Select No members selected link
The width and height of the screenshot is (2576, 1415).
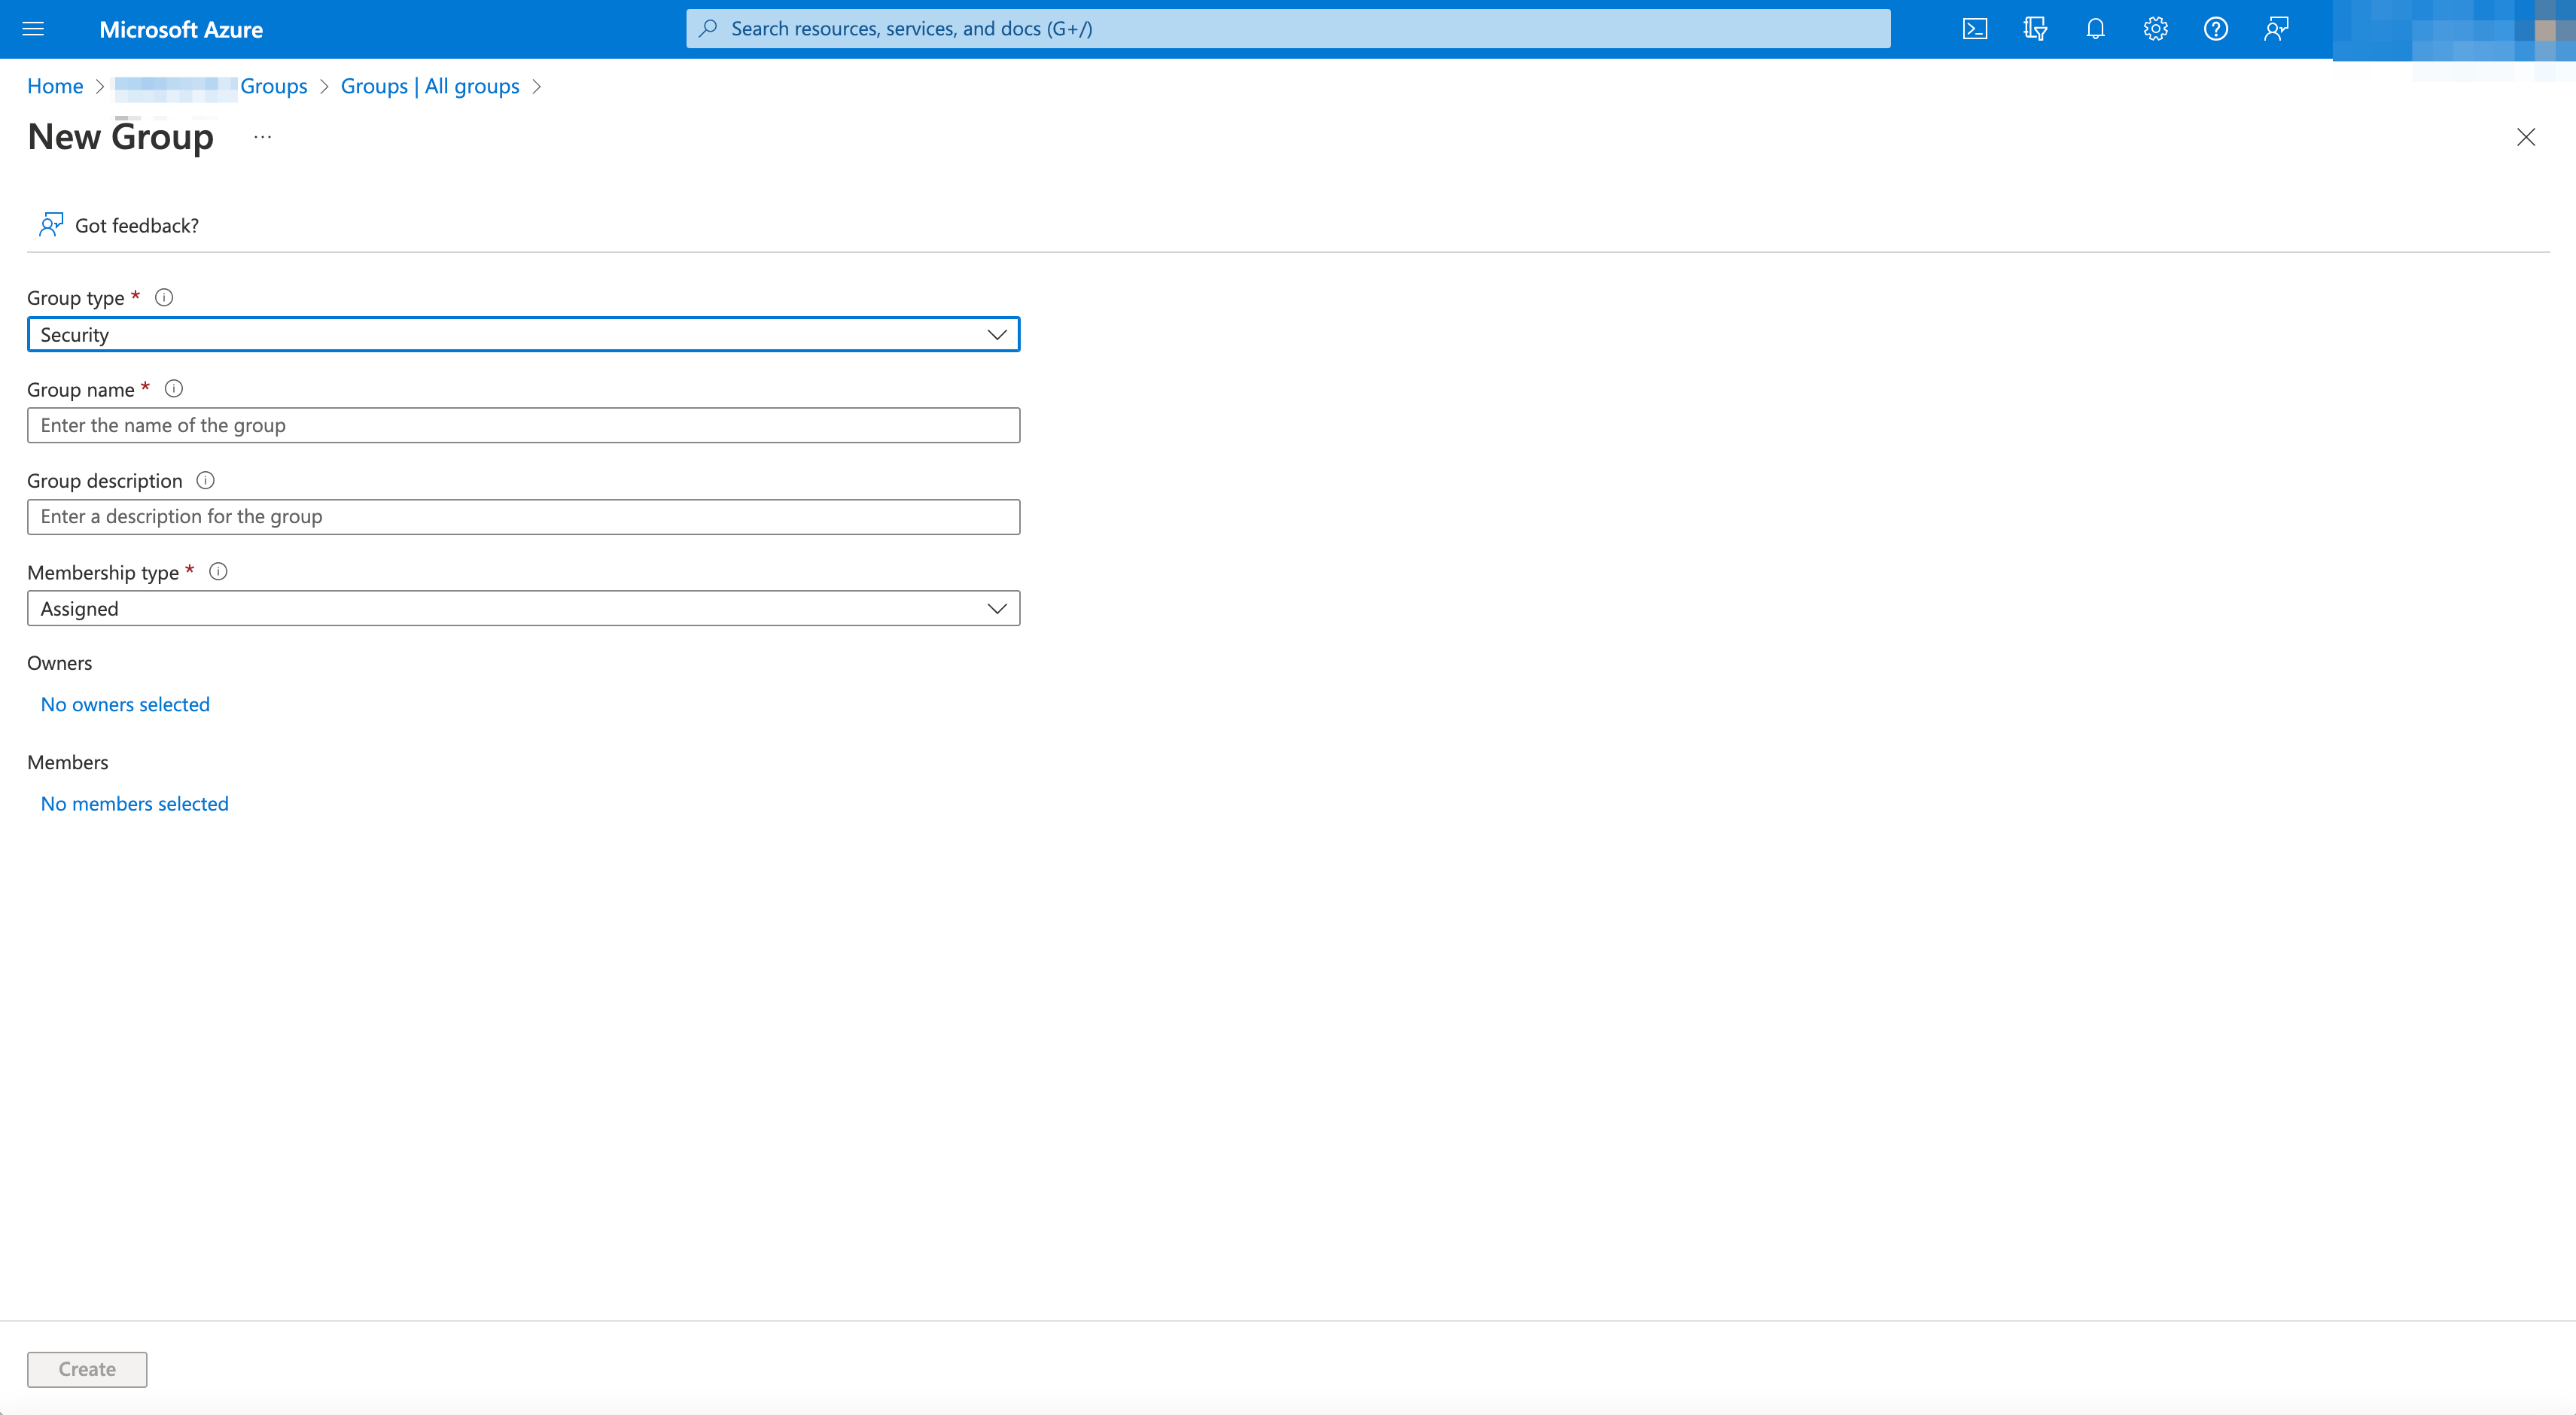click(x=134, y=803)
